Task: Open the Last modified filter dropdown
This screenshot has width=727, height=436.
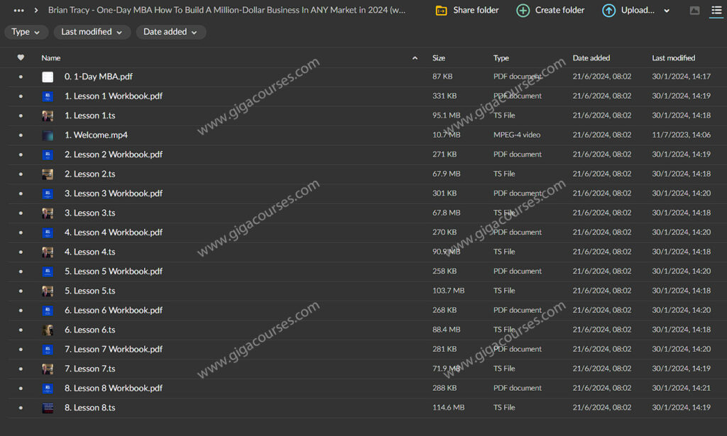Action: pyautogui.click(x=92, y=32)
